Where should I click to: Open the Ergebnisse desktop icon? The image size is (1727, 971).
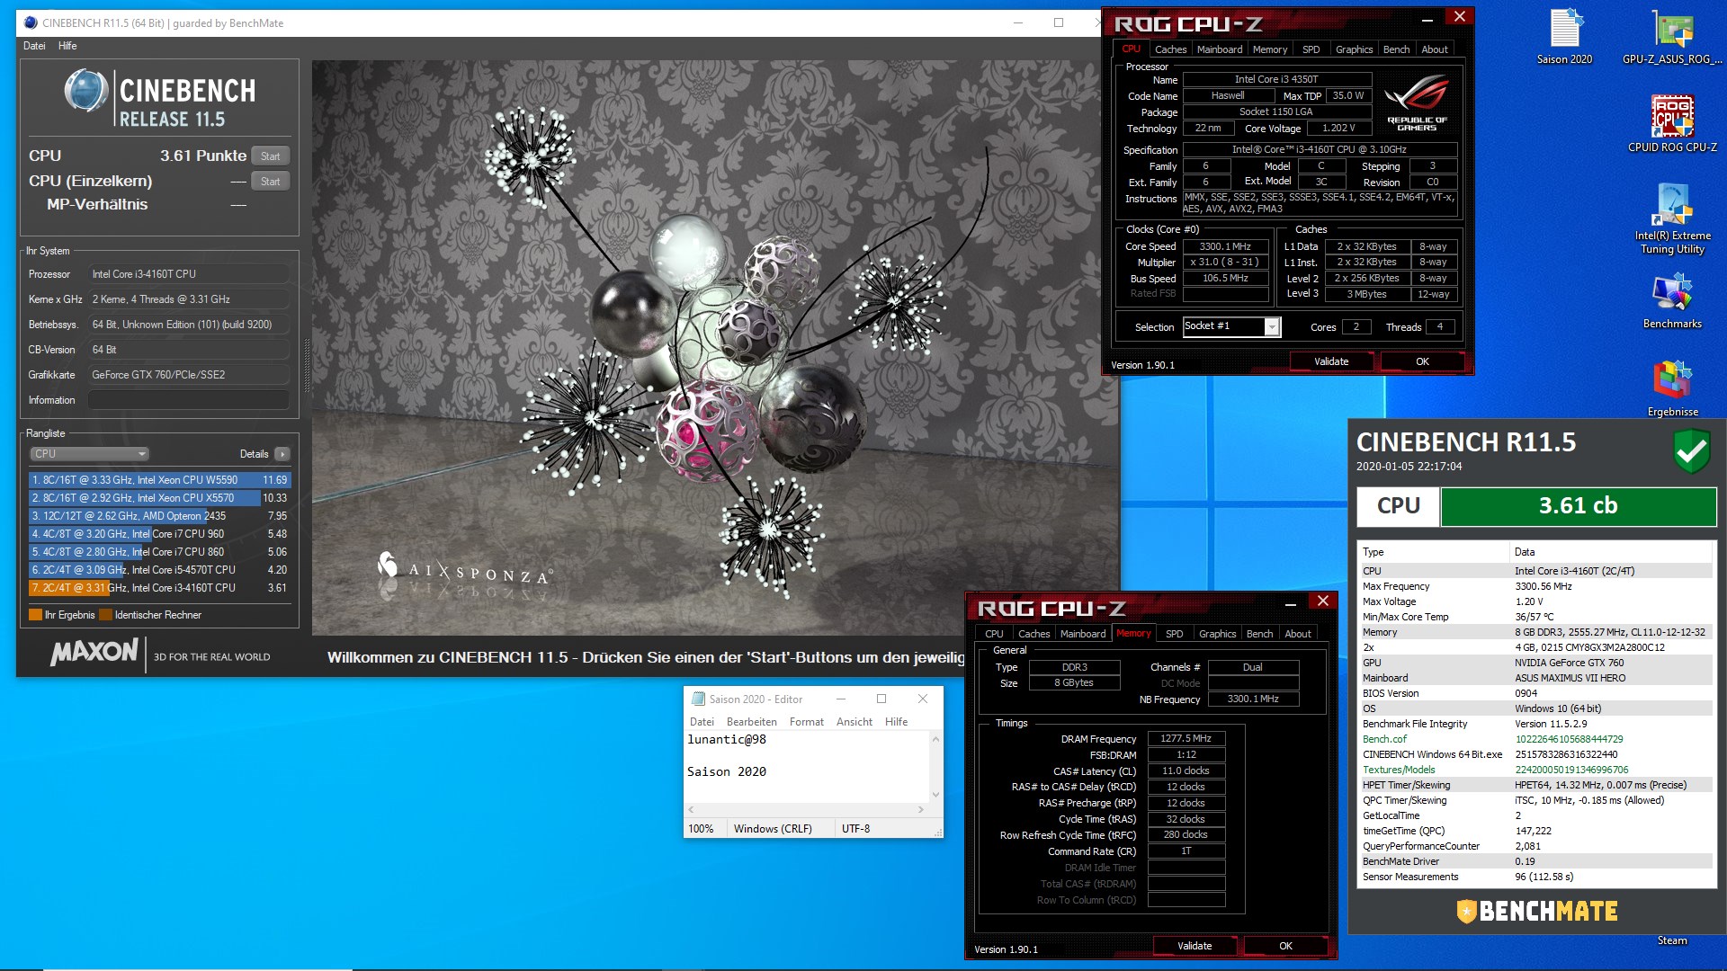pos(1672,388)
